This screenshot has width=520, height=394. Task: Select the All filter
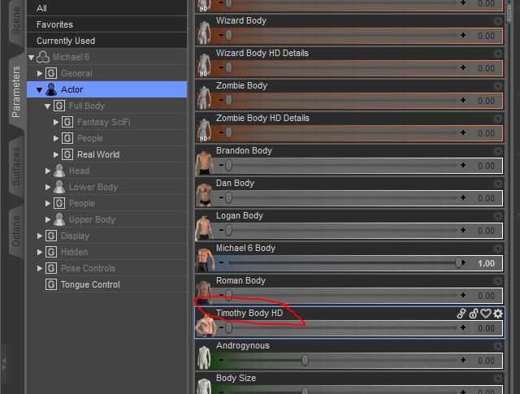tap(106, 8)
